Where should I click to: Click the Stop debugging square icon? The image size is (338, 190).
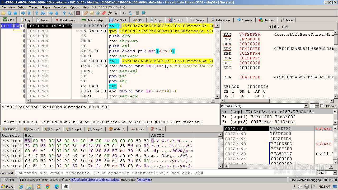pyautogui.click(x=15, y=13)
